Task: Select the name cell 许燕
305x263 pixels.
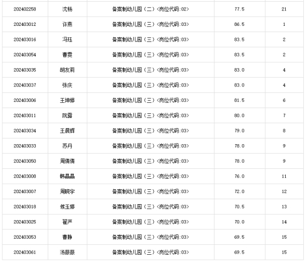Action: click(x=67, y=24)
